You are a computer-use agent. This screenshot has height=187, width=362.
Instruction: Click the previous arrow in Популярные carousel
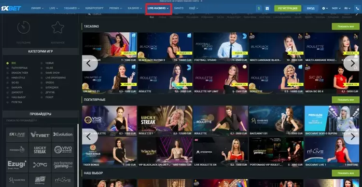[x=90, y=136]
